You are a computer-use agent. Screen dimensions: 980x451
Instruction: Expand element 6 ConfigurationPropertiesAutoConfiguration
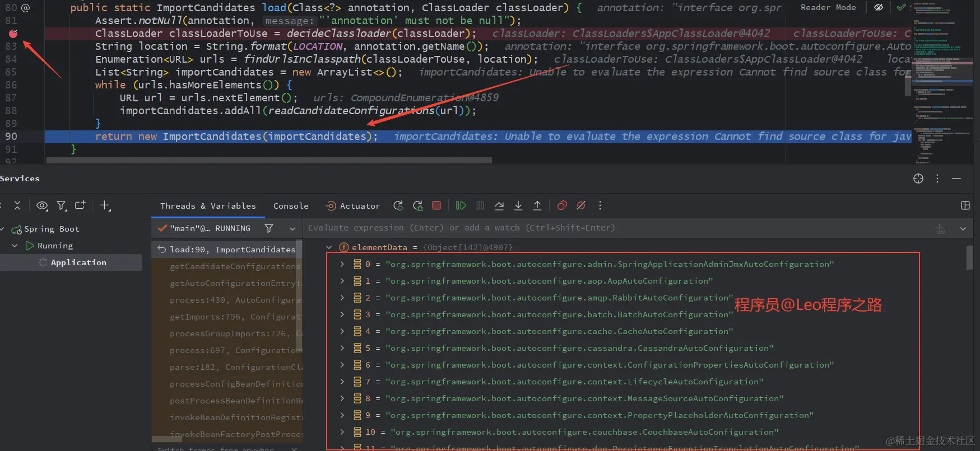342,365
